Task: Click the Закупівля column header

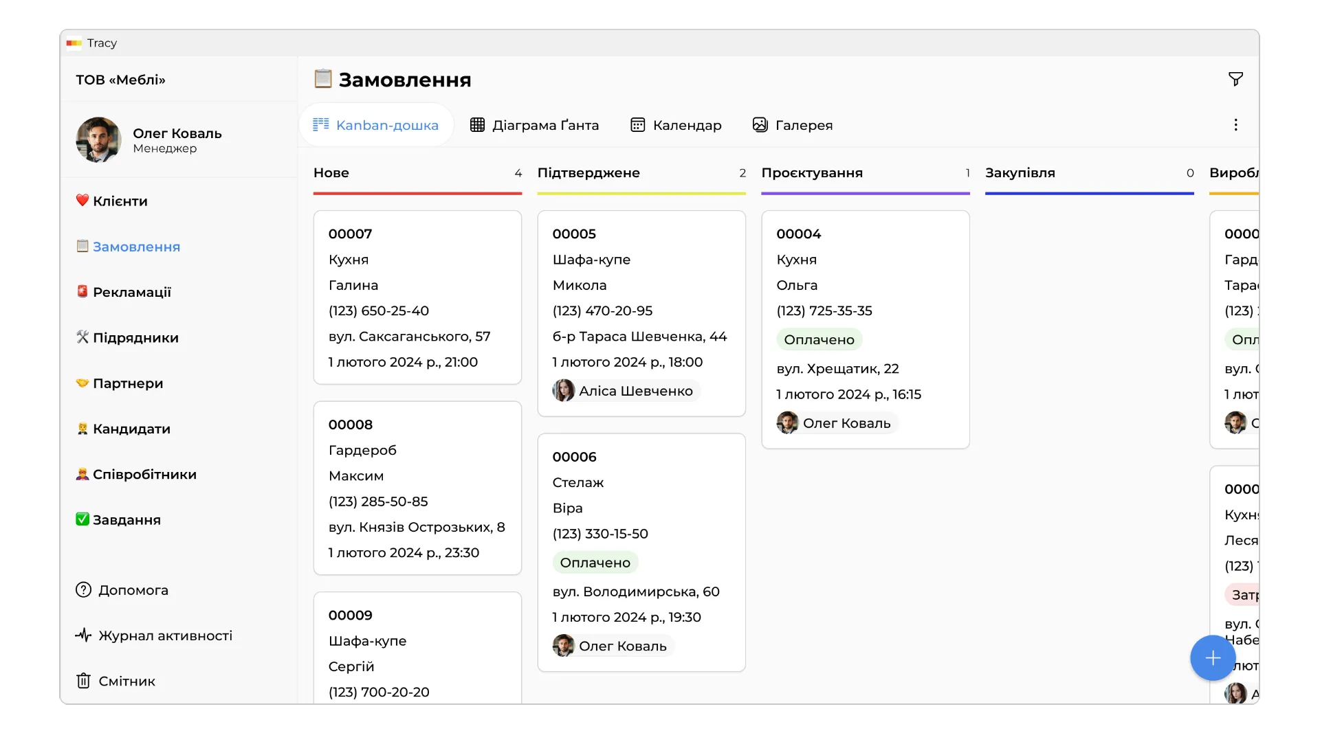Action: click(x=1020, y=173)
